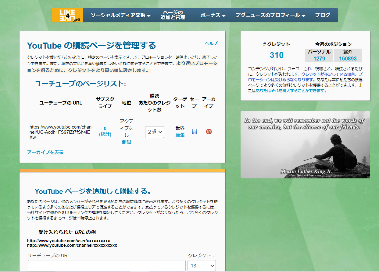379x272 pixels.
Task: Click the example URL http://www.youtube.com/channel/xxxxxxxxxx
Action: click(x=72, y=245)
